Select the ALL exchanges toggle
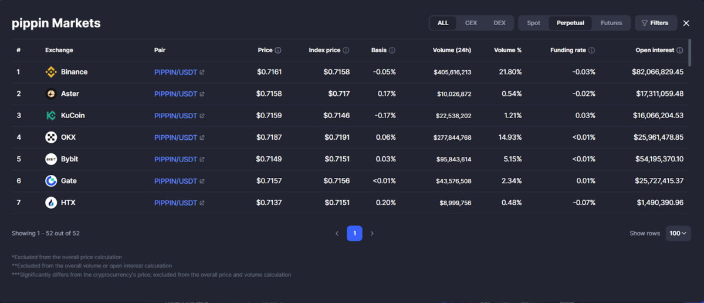 coord(443,23)
